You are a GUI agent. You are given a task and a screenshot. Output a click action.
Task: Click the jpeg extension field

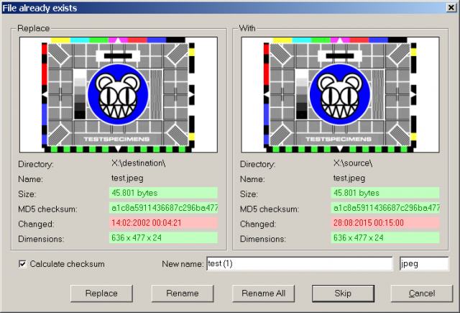424,263
